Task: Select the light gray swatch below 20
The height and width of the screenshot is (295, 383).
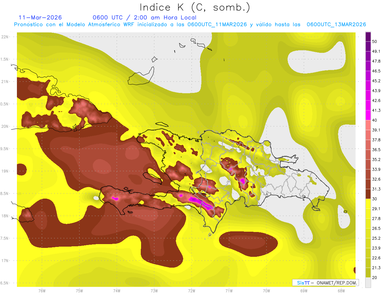Action: (368, 283)
